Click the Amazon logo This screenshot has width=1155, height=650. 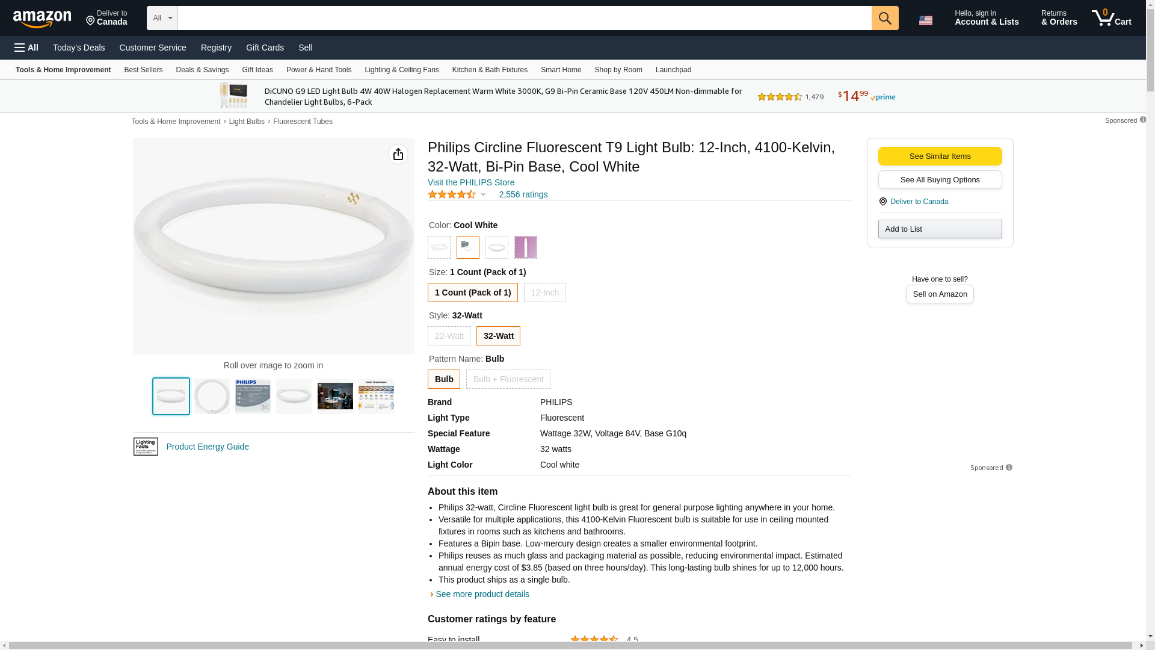[42, 19]
